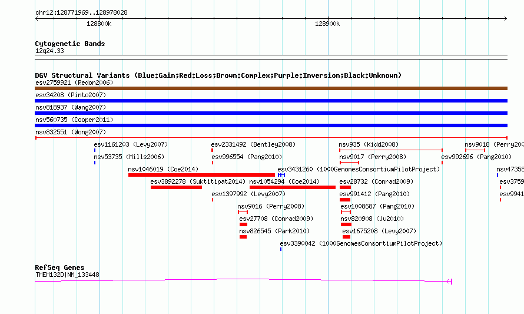This screenshot has height=314, width=524.
Task: Select the red esv991412 Pang2010 block
Action: pos(345,200)
